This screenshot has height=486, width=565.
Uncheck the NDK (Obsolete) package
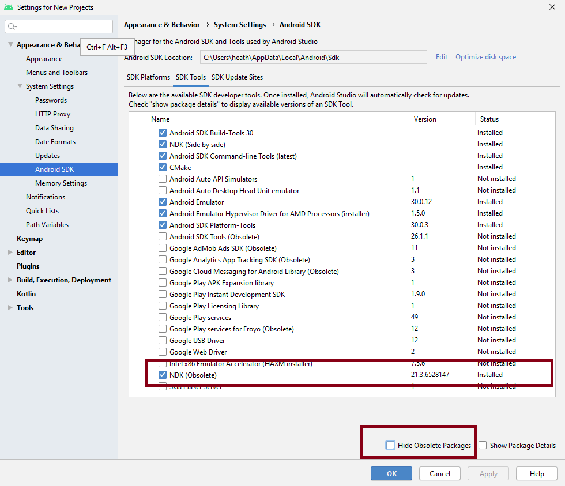coord(163,374)
